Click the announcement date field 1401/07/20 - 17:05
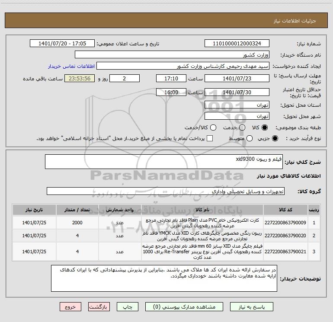Viewport: 333px width, 322px height. tap(62, 43)
